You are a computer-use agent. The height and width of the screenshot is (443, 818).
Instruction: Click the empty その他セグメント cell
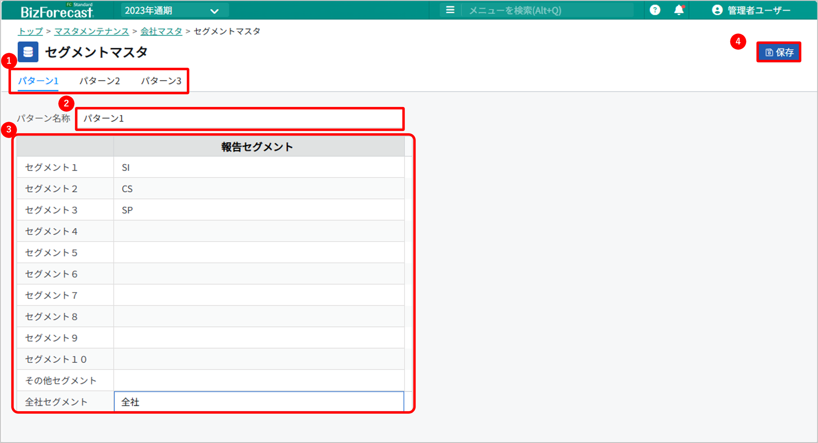click(x=259, y=381)
